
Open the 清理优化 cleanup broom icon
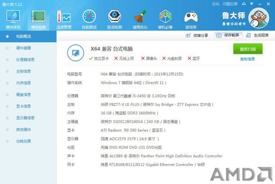pos(140,19)
